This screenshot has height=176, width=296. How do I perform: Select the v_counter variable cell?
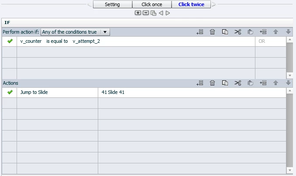tap(31, 41)
